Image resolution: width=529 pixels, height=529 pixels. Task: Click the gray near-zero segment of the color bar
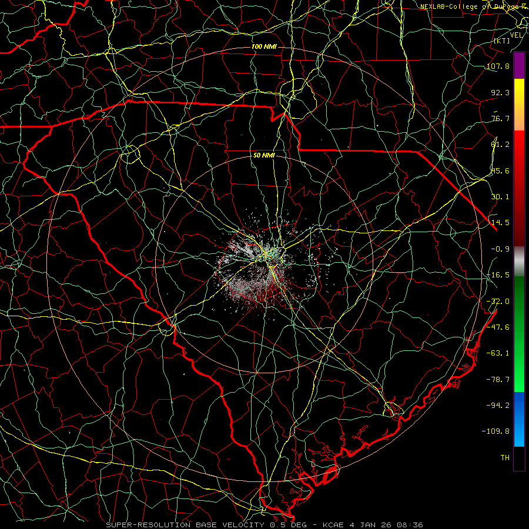pos(519,261)
